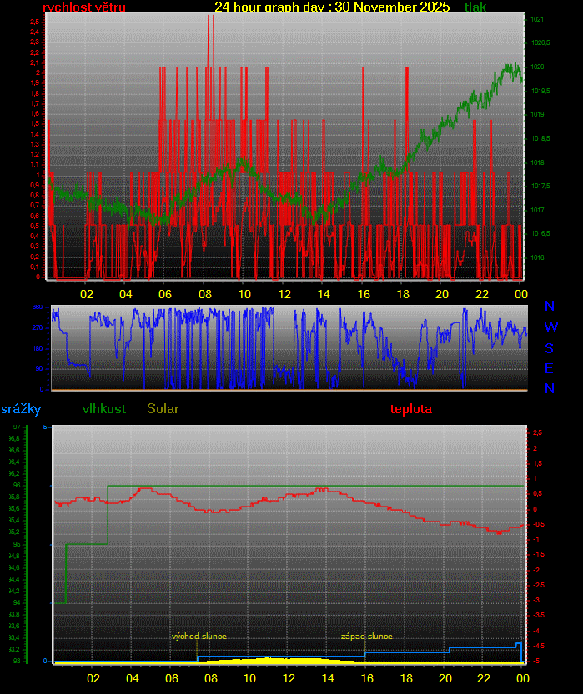Click the green 'tlak' pressure label
The width and height of the screenshot is (583, 694).
pos(475,7)
